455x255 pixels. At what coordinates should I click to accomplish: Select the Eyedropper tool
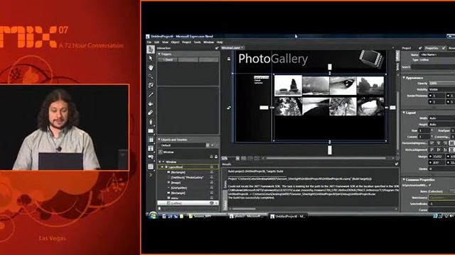click(151, 94)
